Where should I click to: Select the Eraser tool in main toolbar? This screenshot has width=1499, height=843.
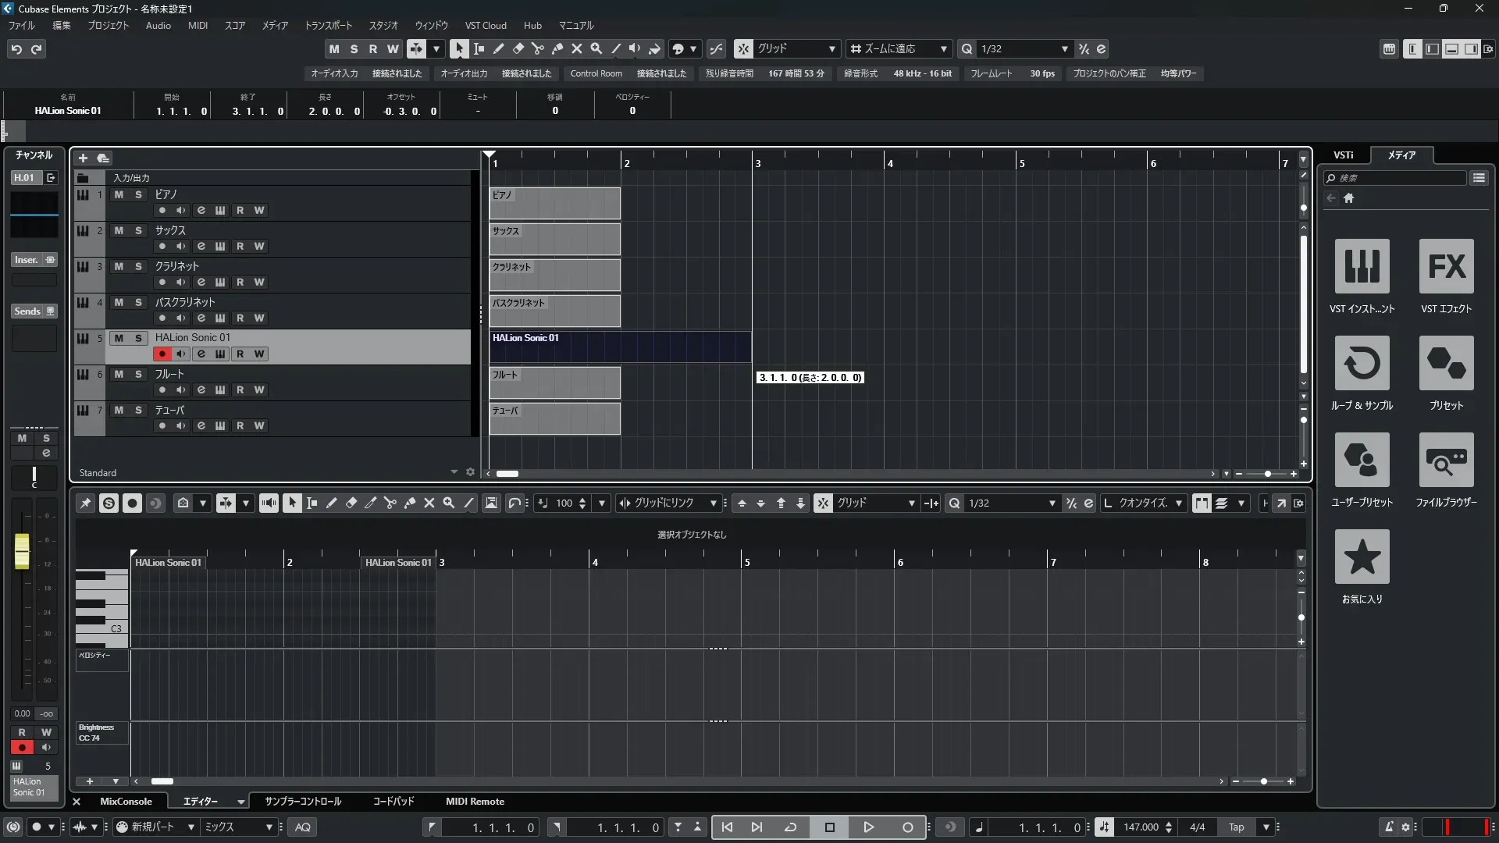click(518, 48)
